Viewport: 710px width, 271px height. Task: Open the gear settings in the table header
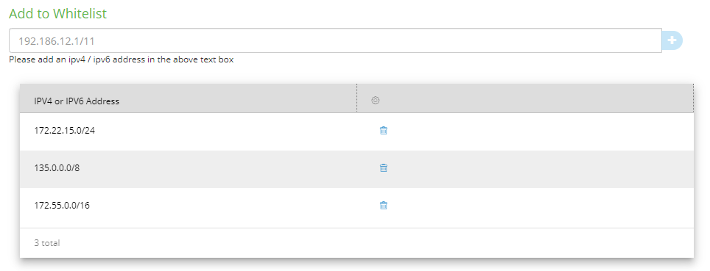click(376, 101)
